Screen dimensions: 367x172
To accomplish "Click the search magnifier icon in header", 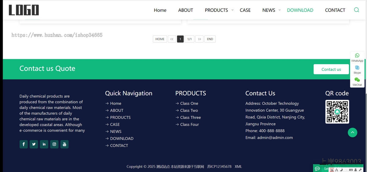I will (356, 10).
